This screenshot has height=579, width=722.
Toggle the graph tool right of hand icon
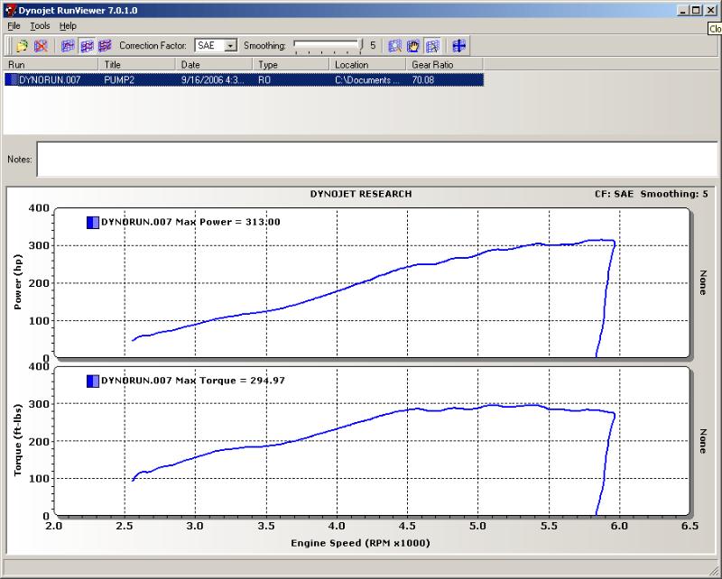pos(432,45)
